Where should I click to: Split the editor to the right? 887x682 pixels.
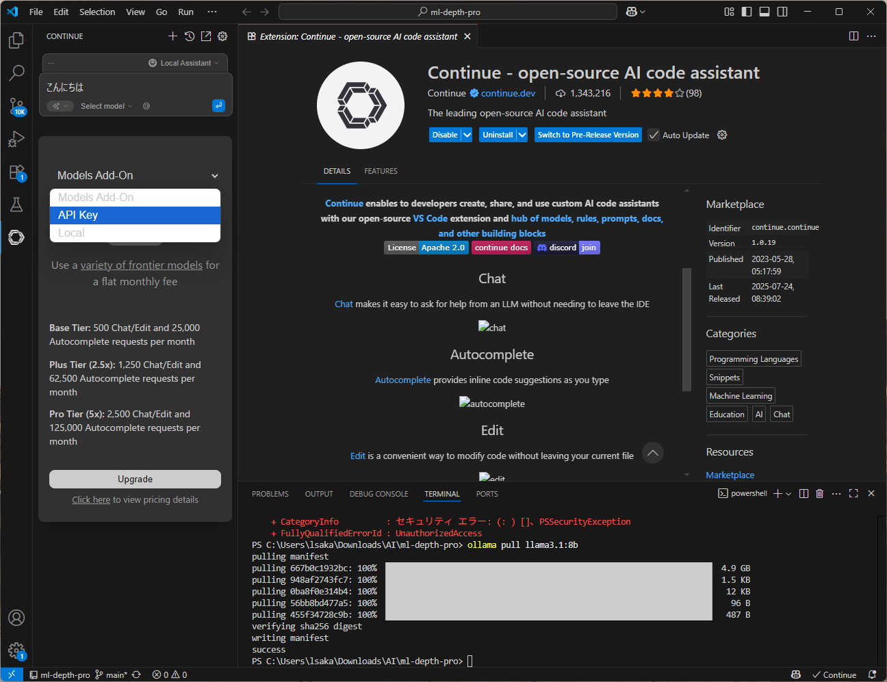853,36
